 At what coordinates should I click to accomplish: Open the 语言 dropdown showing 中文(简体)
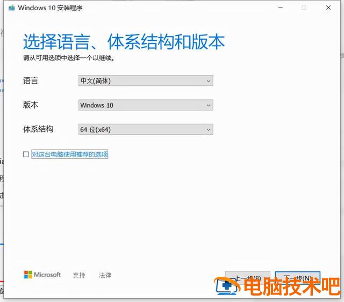(x=146, y=81)
